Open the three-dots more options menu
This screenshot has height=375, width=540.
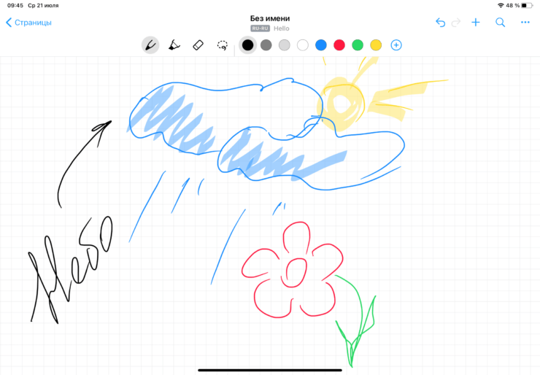[x=525, y=23]
